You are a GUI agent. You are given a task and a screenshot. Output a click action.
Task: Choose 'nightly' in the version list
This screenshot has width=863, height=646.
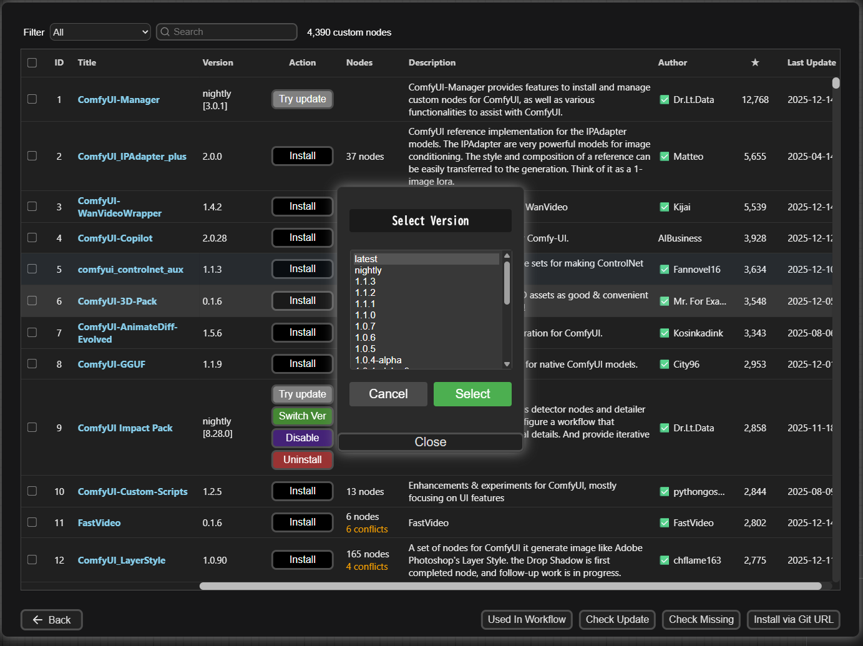tap(368, 270)
